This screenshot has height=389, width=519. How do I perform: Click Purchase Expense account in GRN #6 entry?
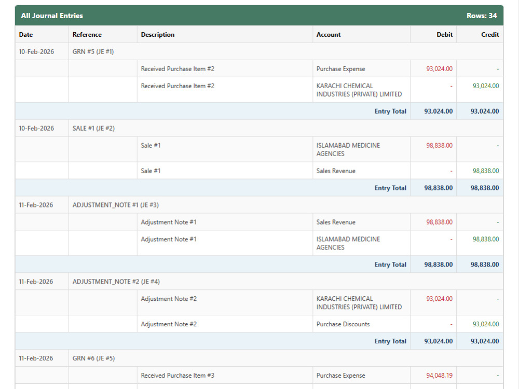[x=340, y=376]
